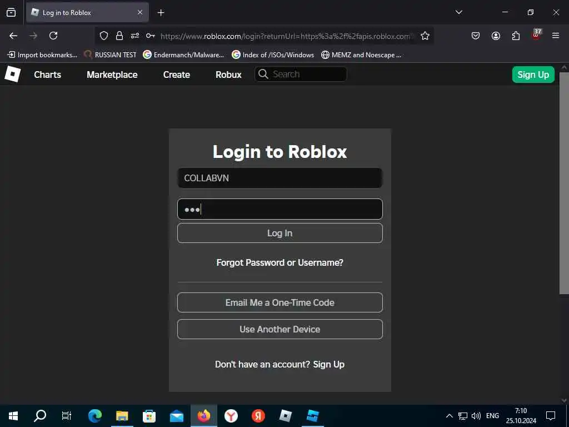Screen dimensions: 569x427
Task: Open Firefox View icon in tab bar
Action: (x=11, y=12)
